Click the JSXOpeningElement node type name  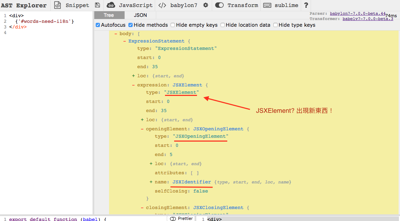pyautogui.click(x=218, y=129)
